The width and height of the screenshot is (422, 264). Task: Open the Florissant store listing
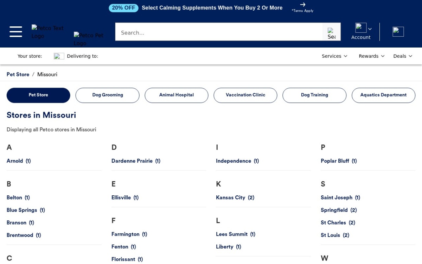(127, 259)
